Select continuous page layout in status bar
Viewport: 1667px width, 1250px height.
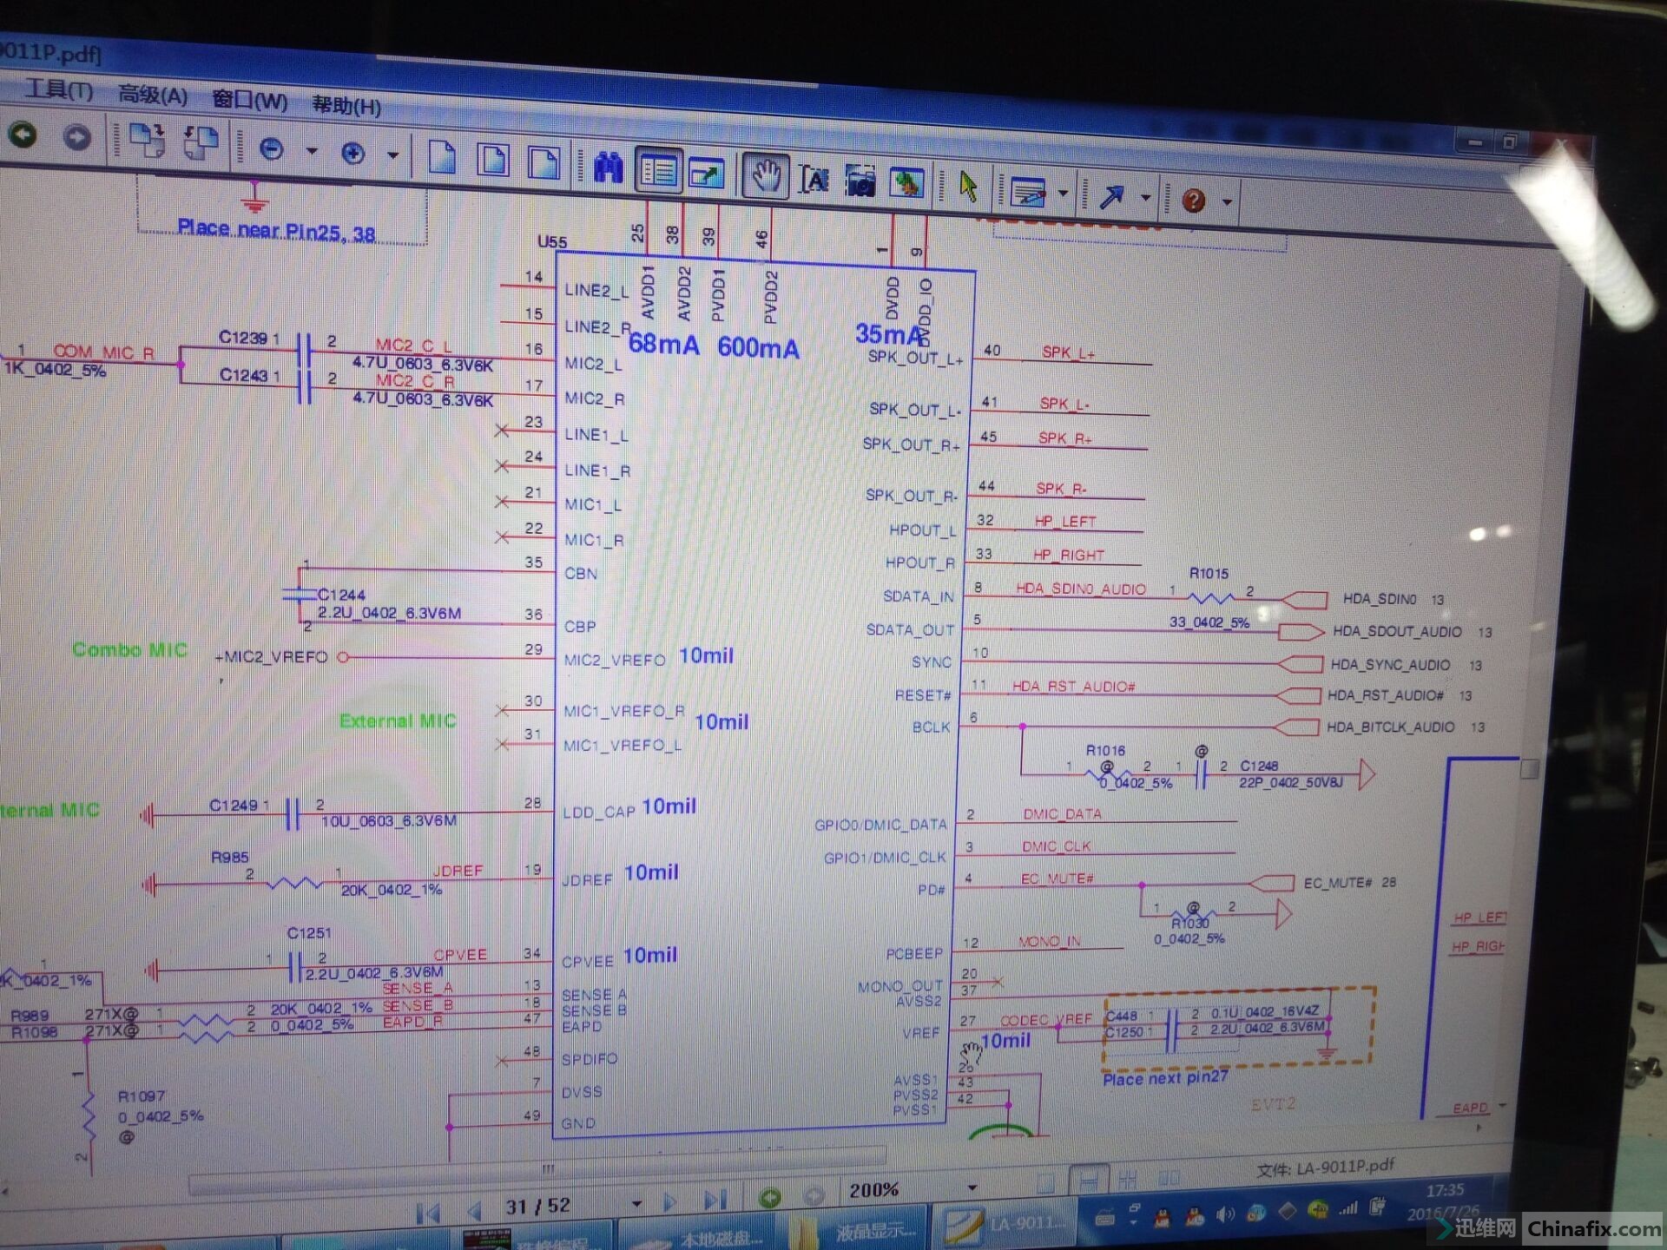tap(1088, 1181)
